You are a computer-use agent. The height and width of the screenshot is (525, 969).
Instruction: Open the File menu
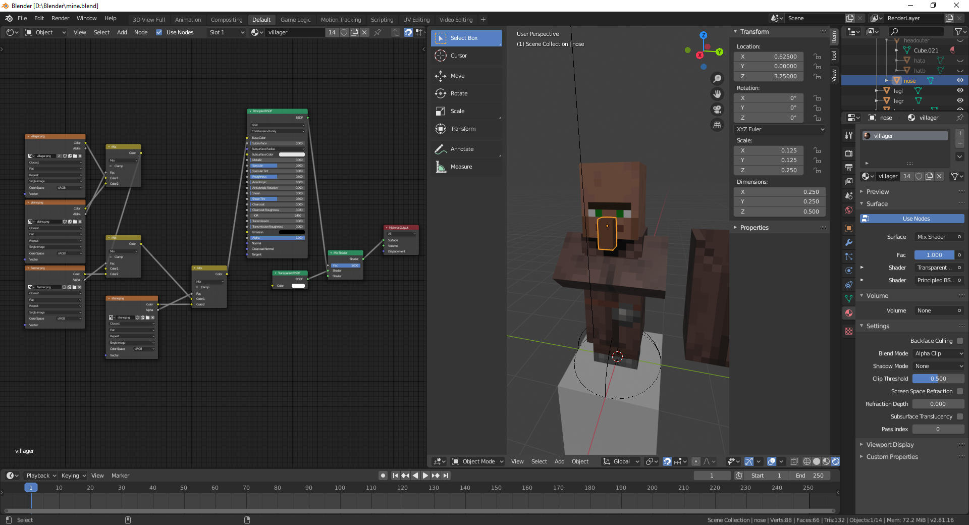click(22, 18)
